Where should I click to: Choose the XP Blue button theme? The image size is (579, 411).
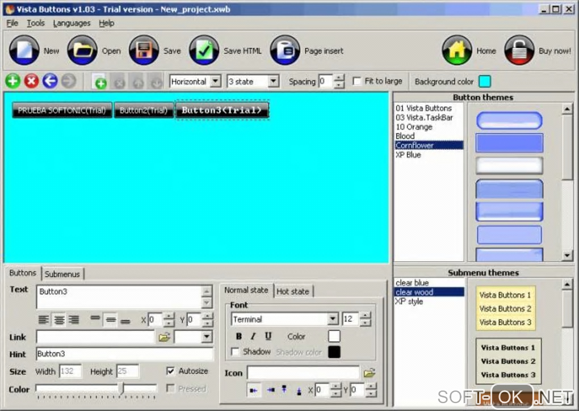coord(408,155)
